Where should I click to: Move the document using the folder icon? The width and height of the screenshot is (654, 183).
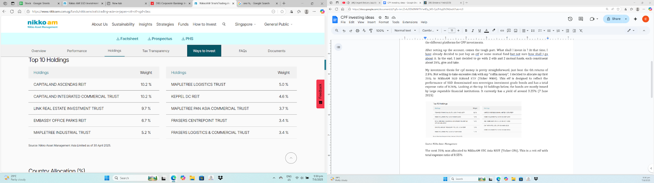[x=387, y=17]
